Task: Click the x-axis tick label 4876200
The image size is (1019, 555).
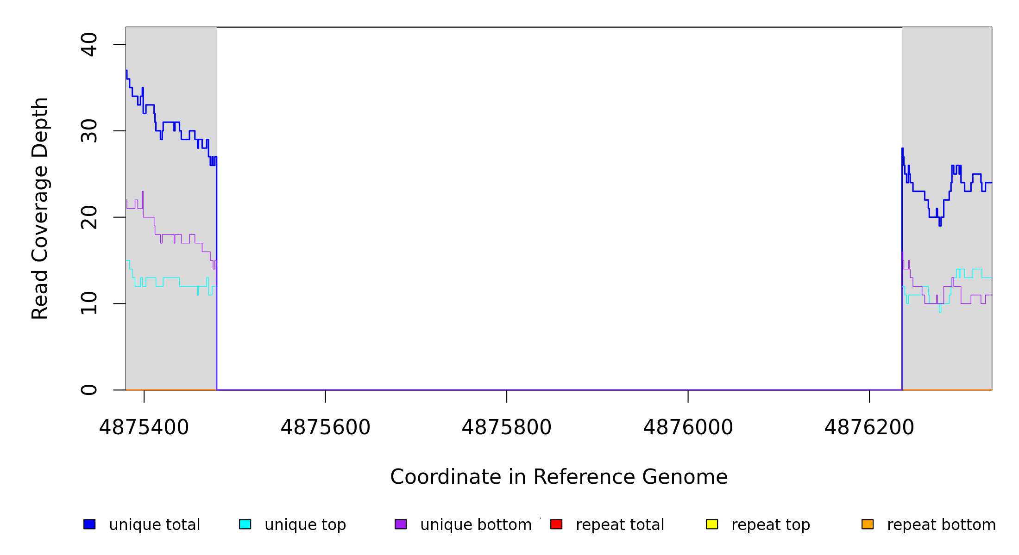Action: pyautogui.click(x=869, y=427)
